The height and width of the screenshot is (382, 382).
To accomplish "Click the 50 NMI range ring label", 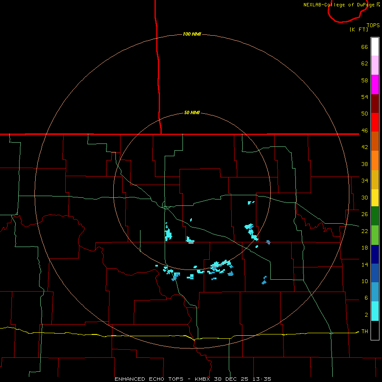I will click(x=192, y=112).
